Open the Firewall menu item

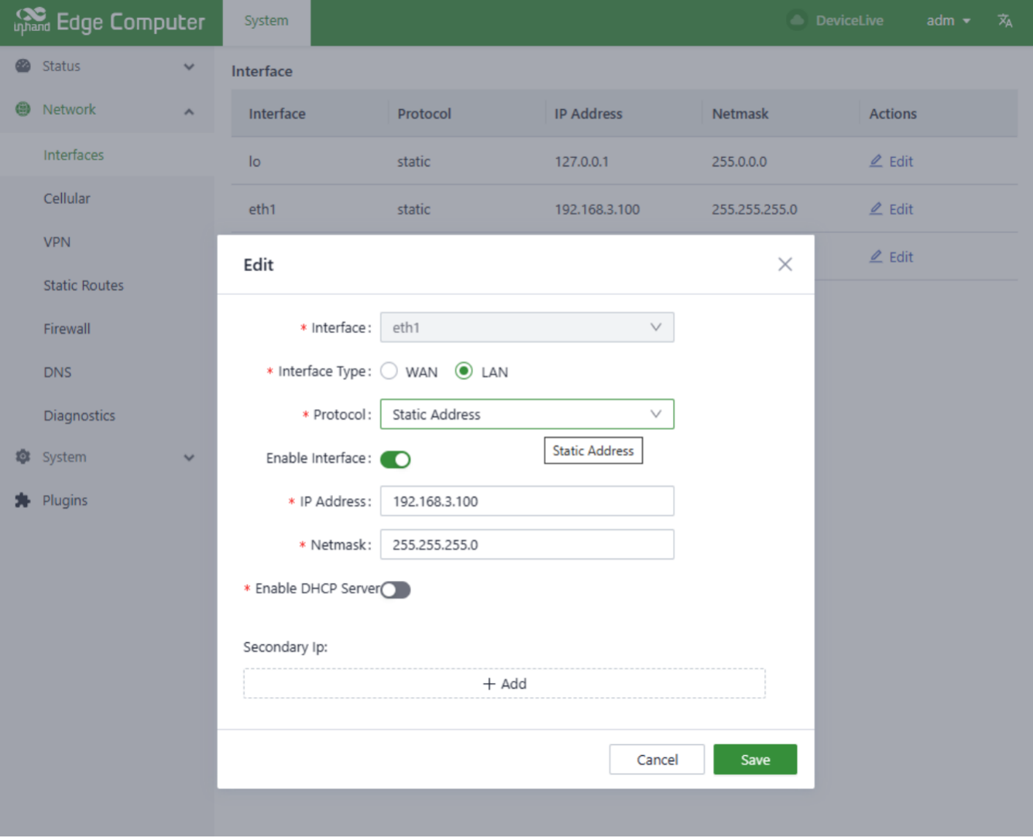click(x=67, y=329)
